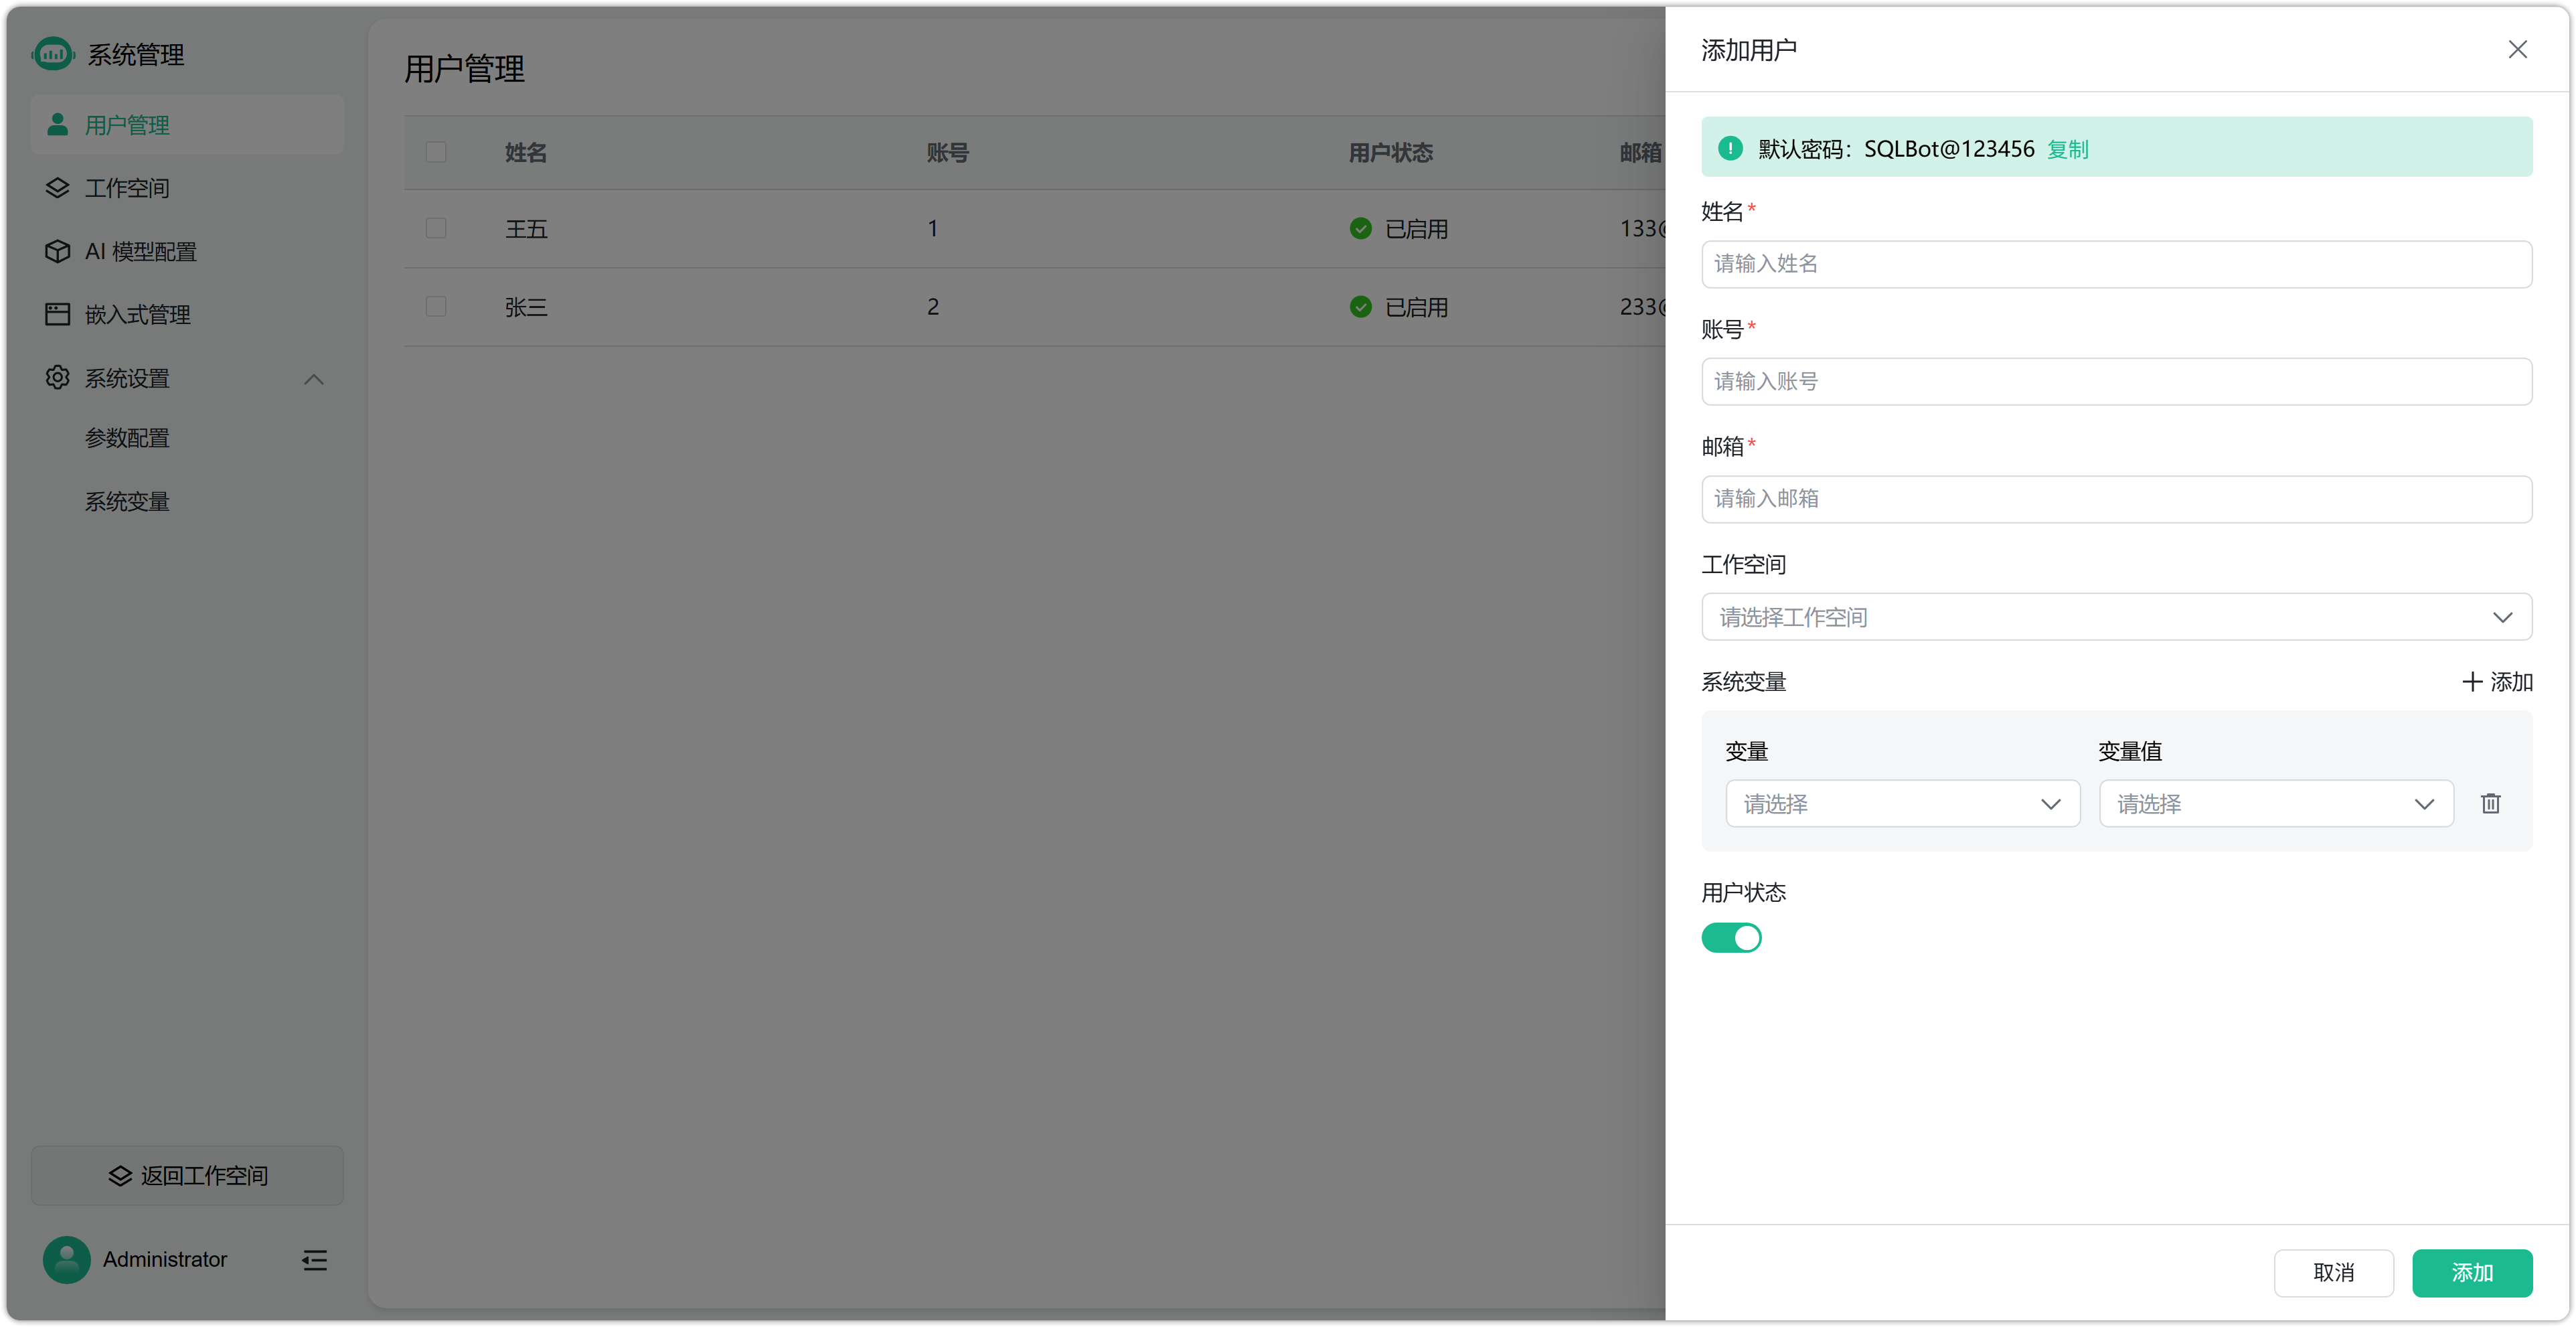Click the 系统设置 gear icon

[x=57, y=378]
